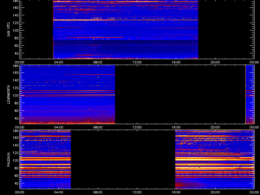The height and width of the screenshot is (195, 260).
Task: Click the San Vito spectrogram data region
Action: pyautogui.click(x=125, y=29)
